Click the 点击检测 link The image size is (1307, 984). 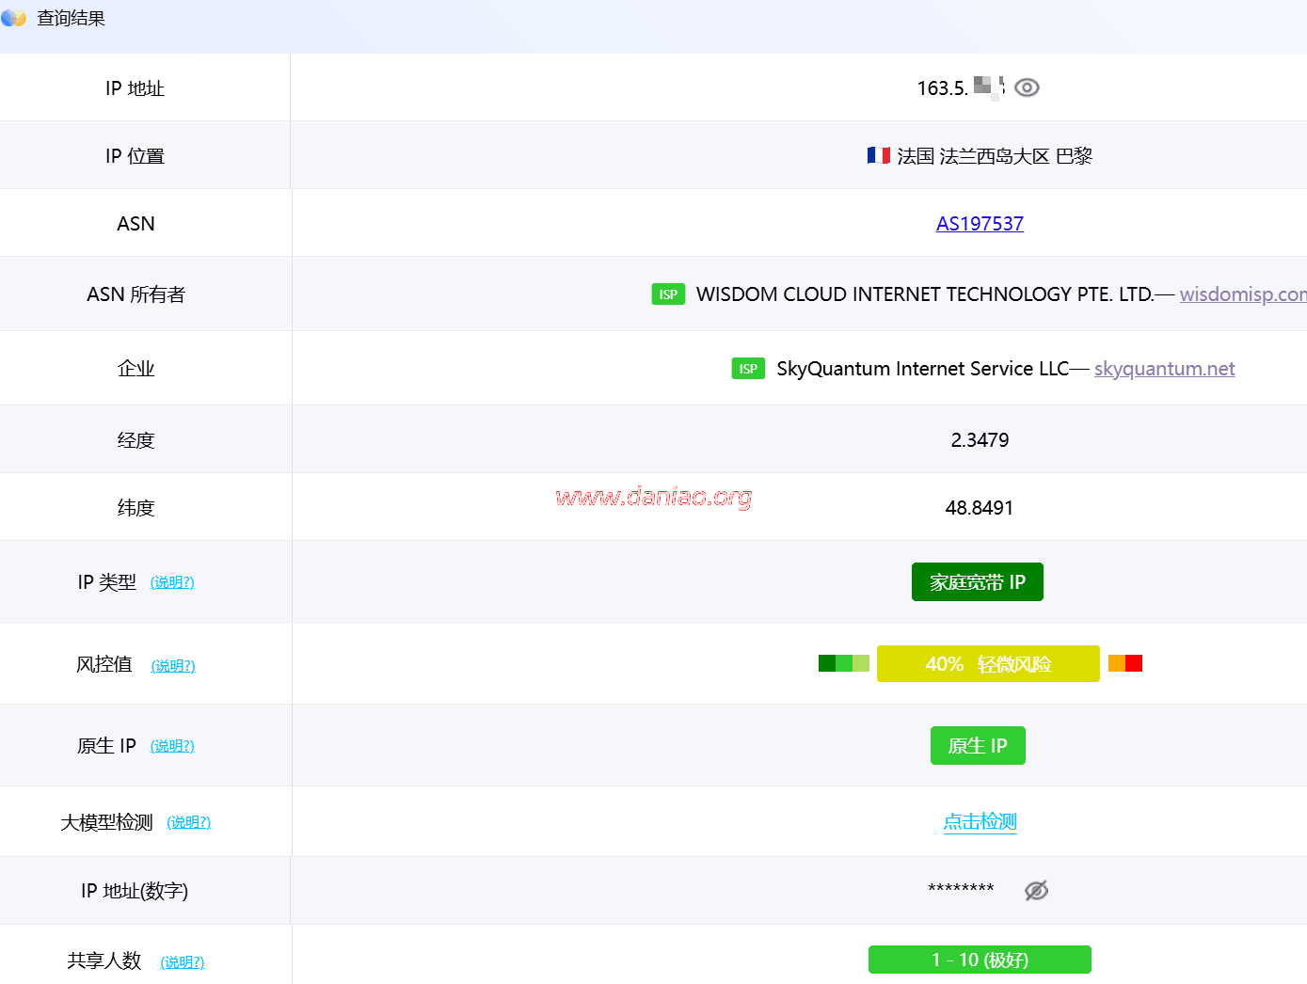tap(980, 822)
